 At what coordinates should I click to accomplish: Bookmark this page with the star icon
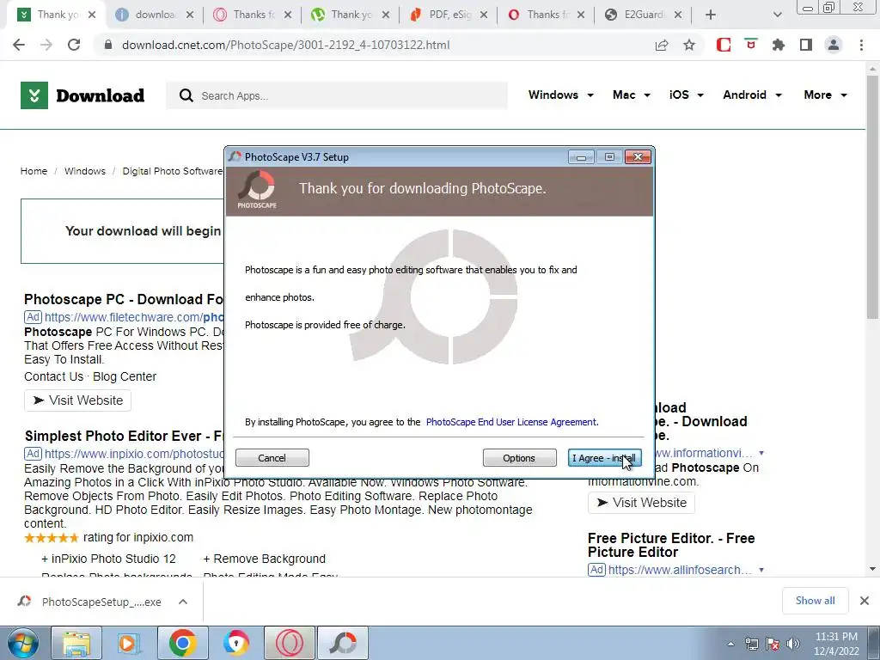689,45
